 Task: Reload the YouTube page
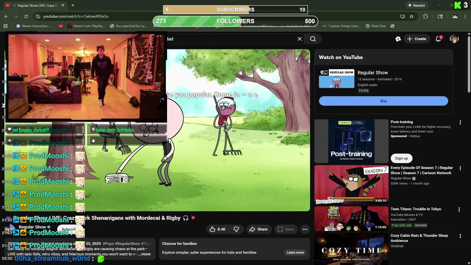(26, 16)
